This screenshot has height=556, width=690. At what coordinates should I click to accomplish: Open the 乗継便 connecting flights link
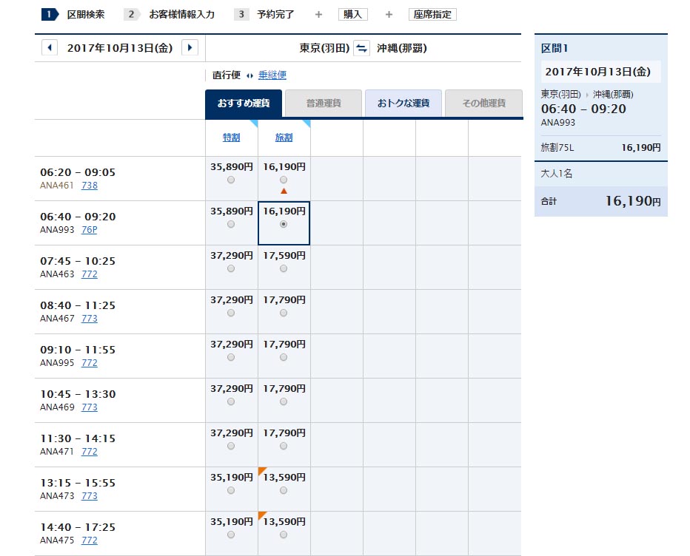(x=272, y=75)
